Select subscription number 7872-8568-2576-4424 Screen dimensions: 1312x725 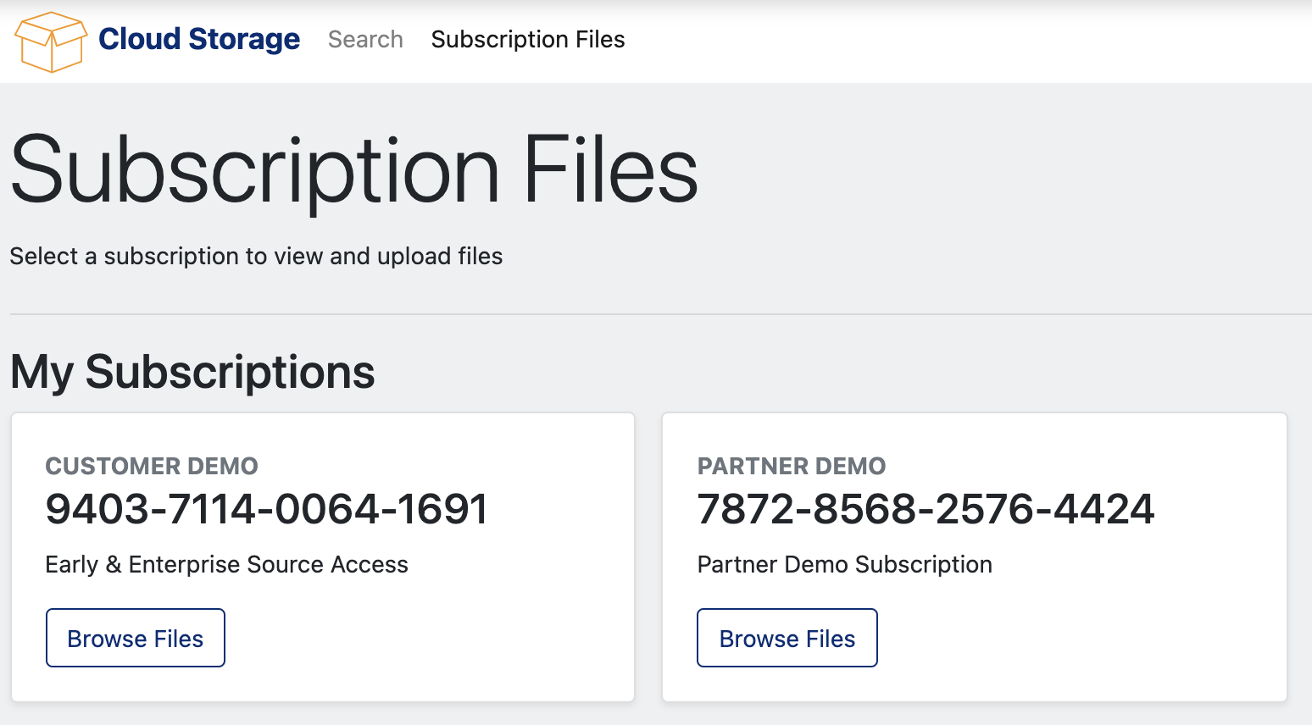tap(926, 509)
